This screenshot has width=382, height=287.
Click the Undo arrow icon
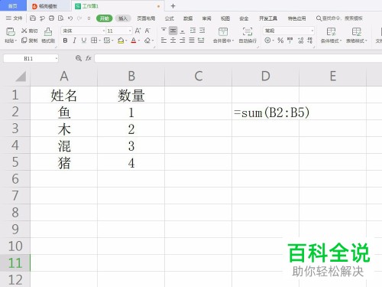pyautogui.click(x=70, y=18)
